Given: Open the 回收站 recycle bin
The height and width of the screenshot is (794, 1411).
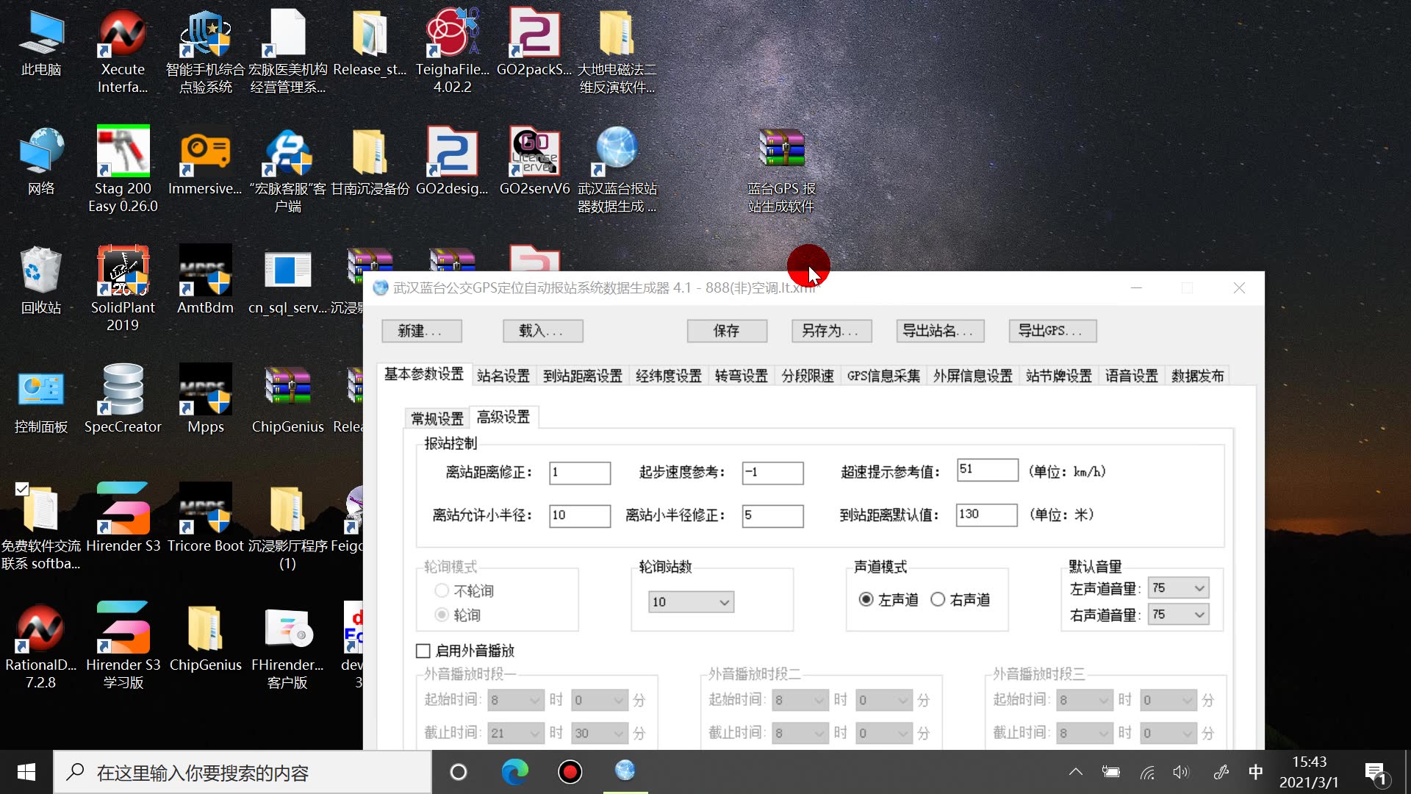Looking at the screenshot, I should pos(41,281).
